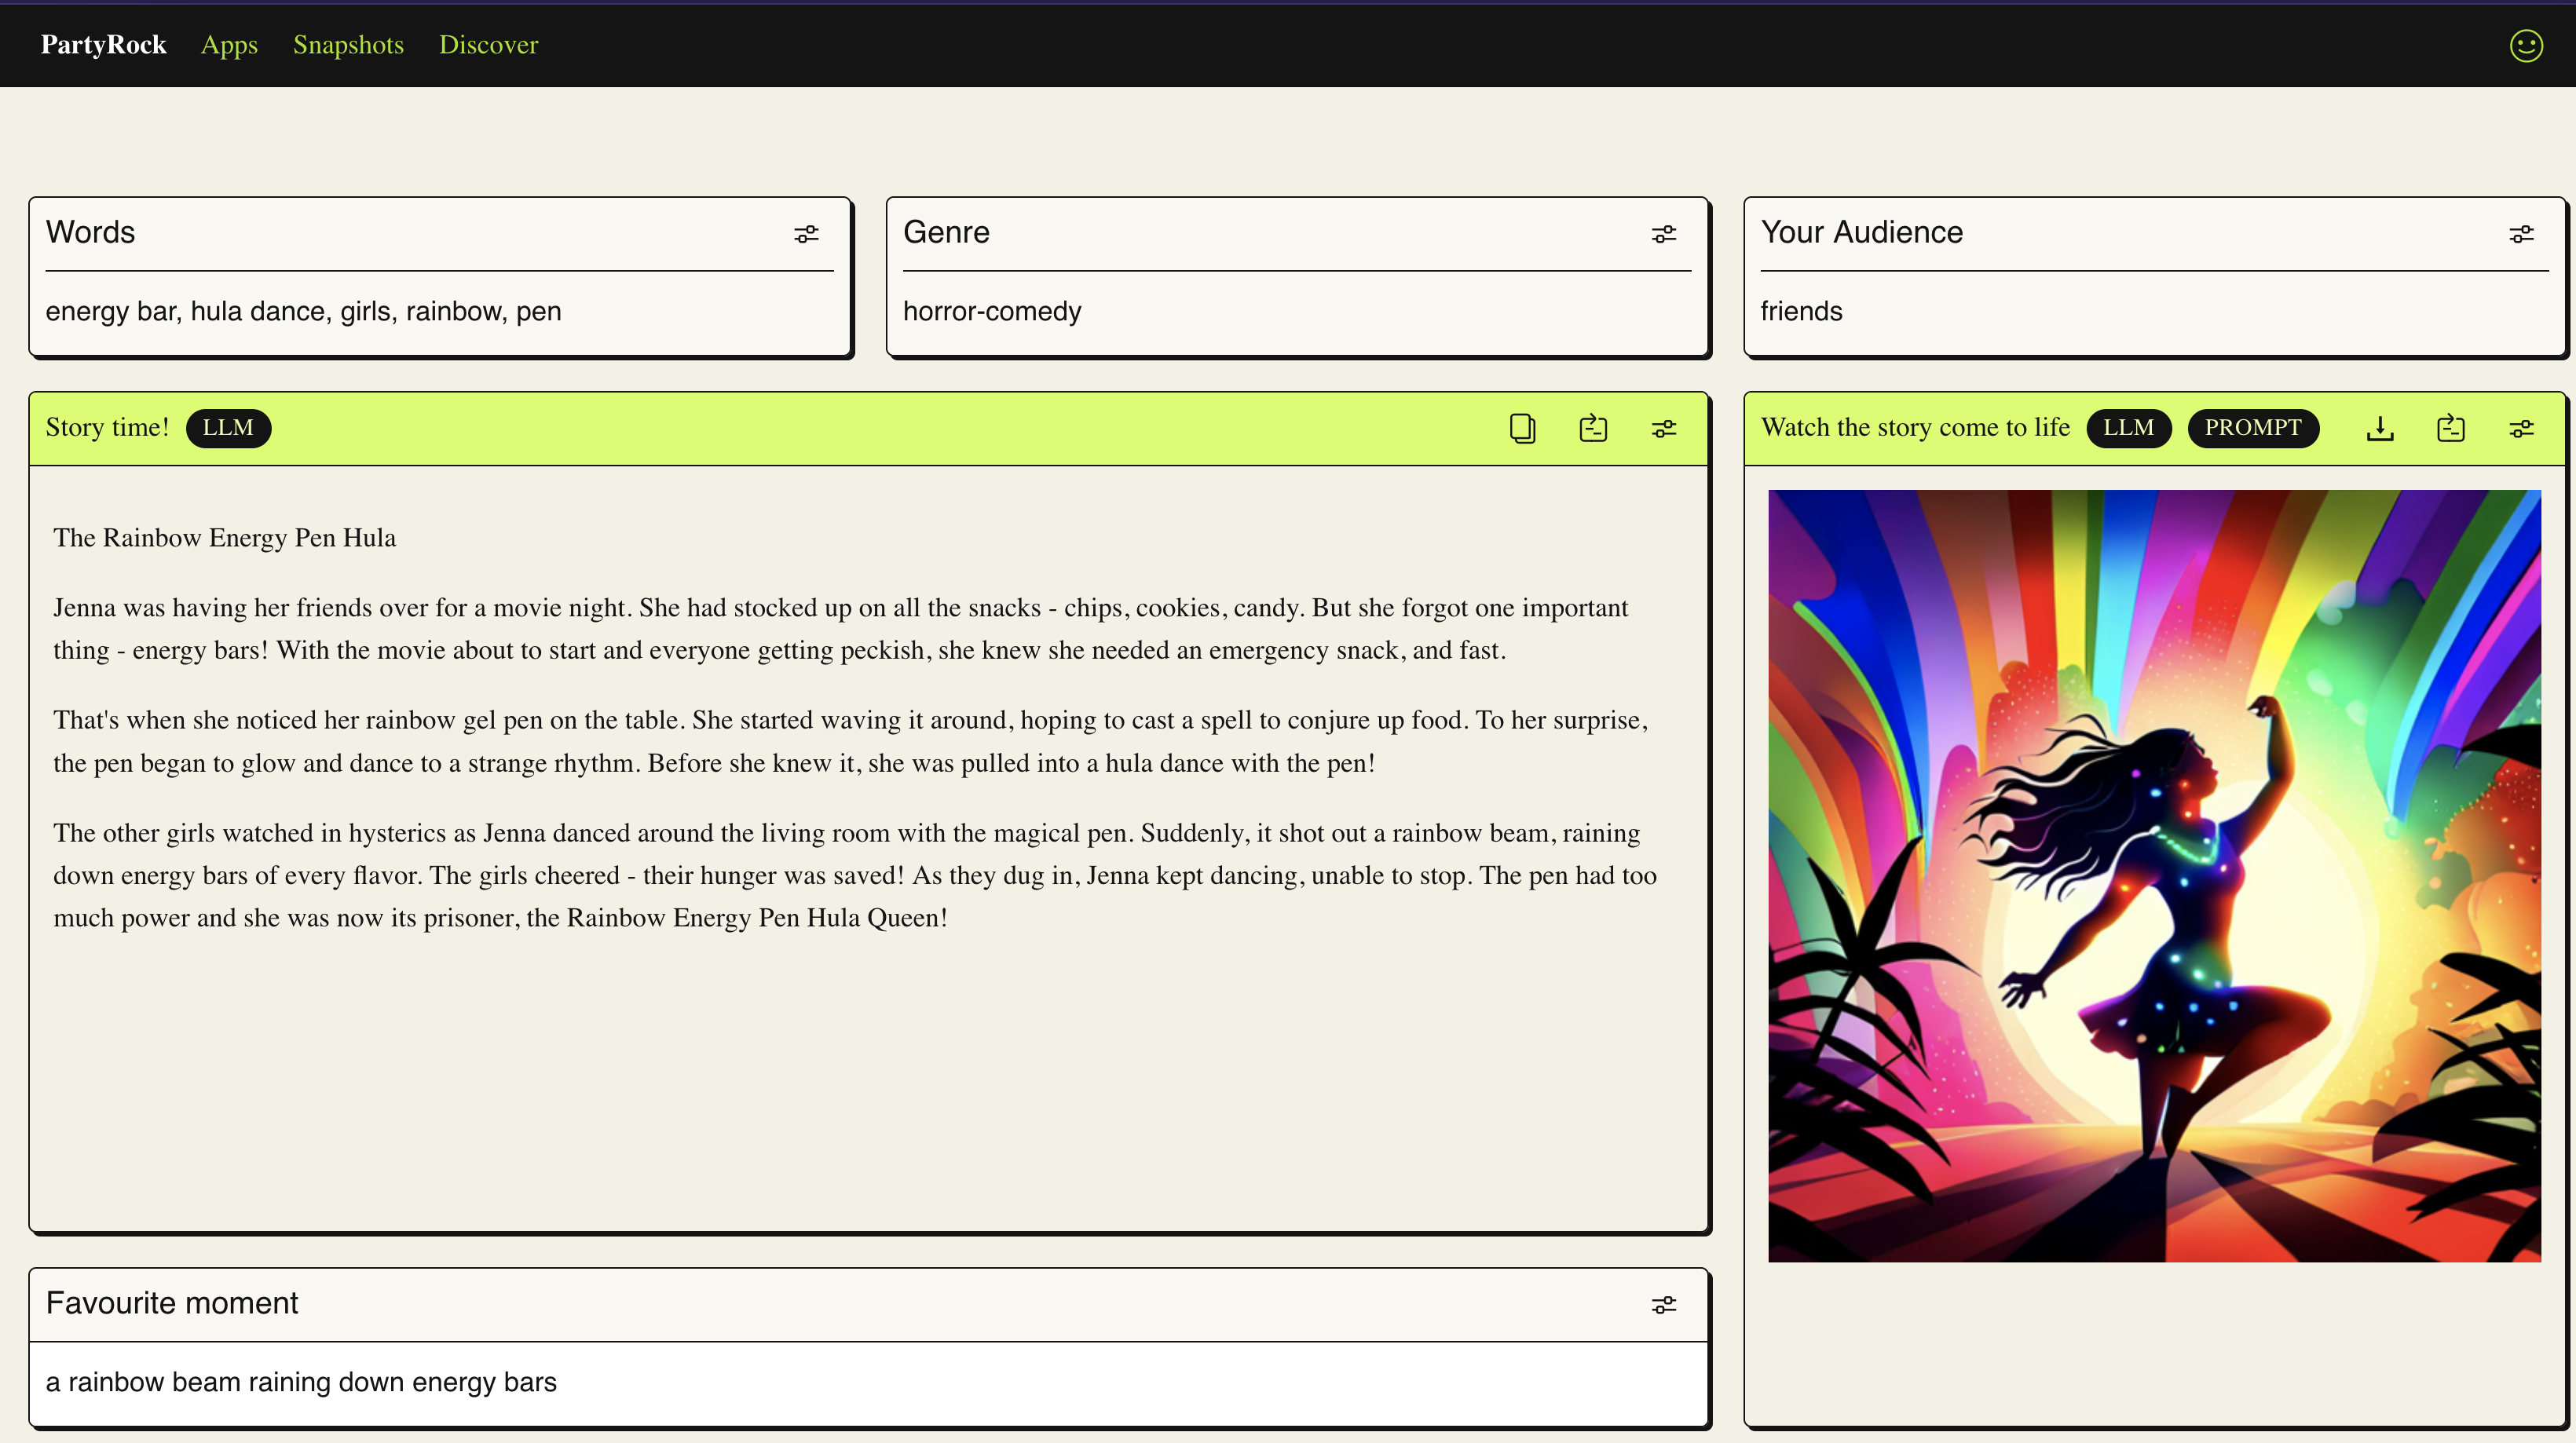Click the smiley profile icon

[x=2526, y=45]
